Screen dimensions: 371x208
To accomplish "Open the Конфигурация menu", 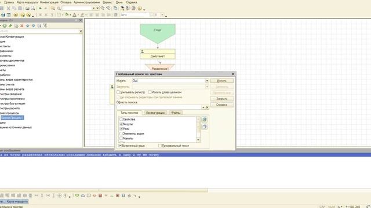I will tap(49, 2).
